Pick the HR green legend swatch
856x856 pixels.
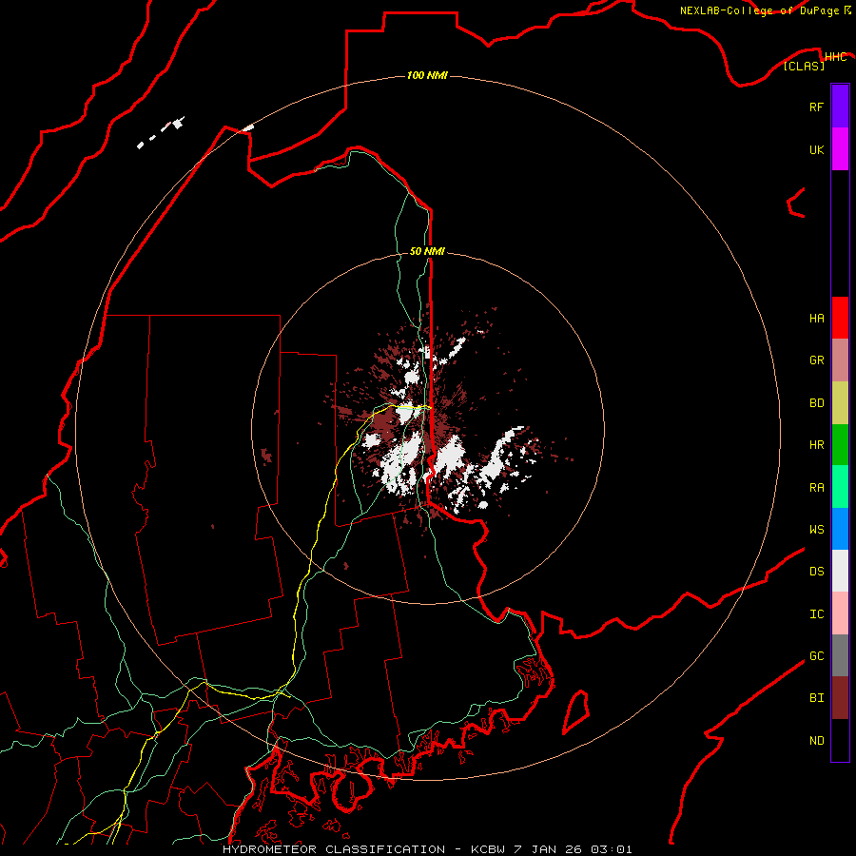pyautogui.click(x=840, y=445)
